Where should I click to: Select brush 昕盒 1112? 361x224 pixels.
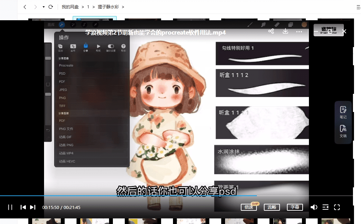tap(262, 83)
